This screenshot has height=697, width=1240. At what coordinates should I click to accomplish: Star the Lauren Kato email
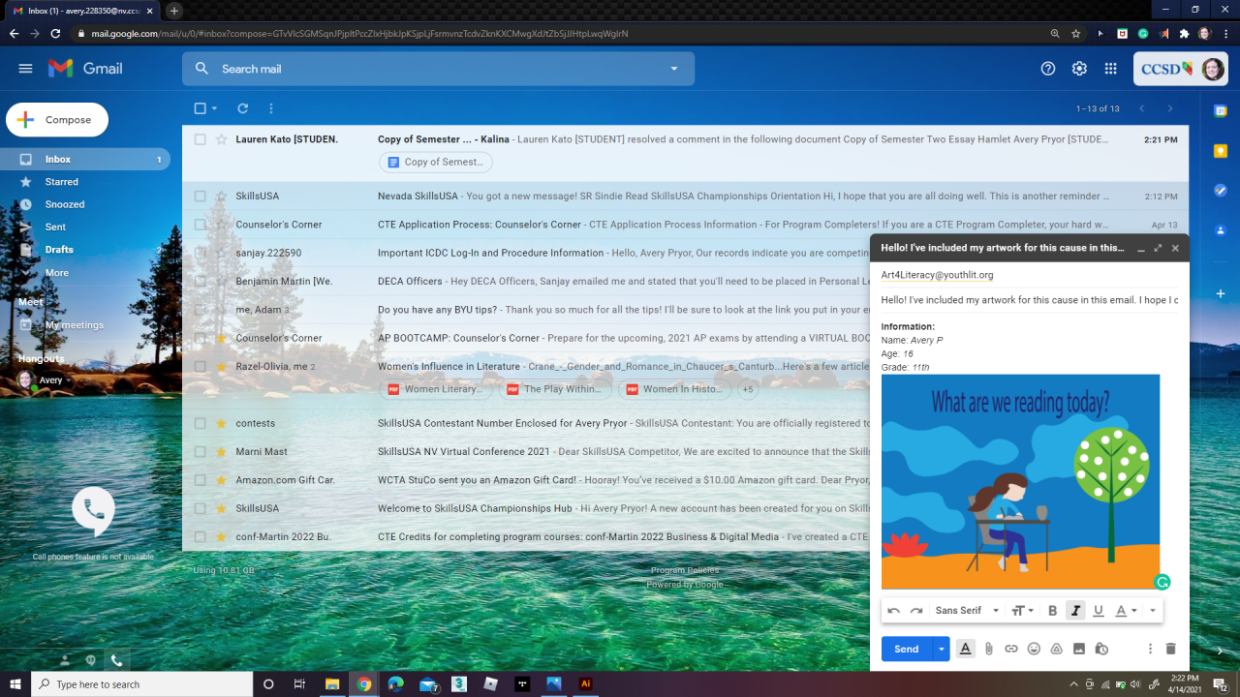pyautogui.click(x=221, y=139)
